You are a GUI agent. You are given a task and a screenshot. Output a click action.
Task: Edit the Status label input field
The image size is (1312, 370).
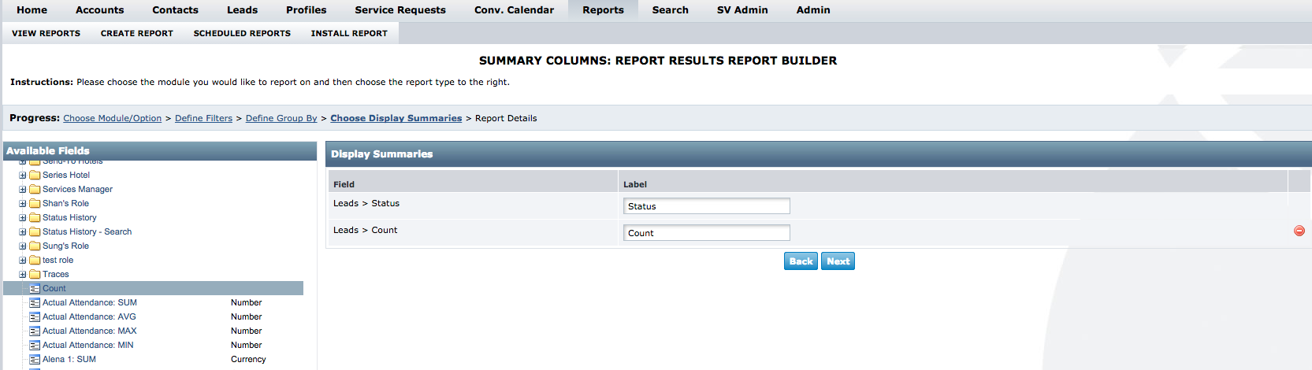click(x=707, y=206)
